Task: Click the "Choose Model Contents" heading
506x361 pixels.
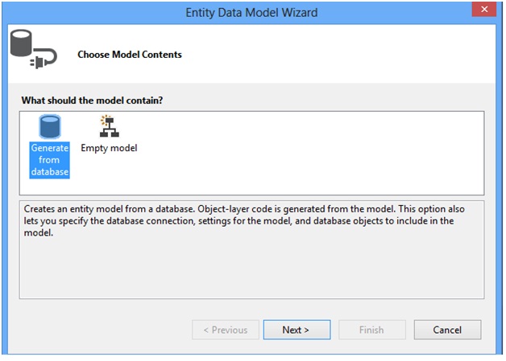Action: click(130, 55)
